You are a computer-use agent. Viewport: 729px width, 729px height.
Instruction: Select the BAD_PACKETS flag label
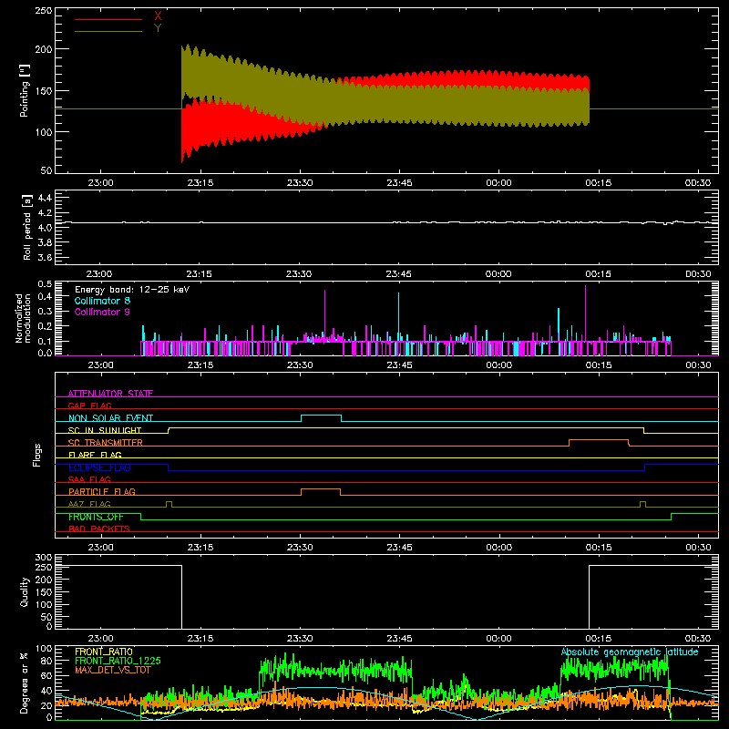coord(99,529)
